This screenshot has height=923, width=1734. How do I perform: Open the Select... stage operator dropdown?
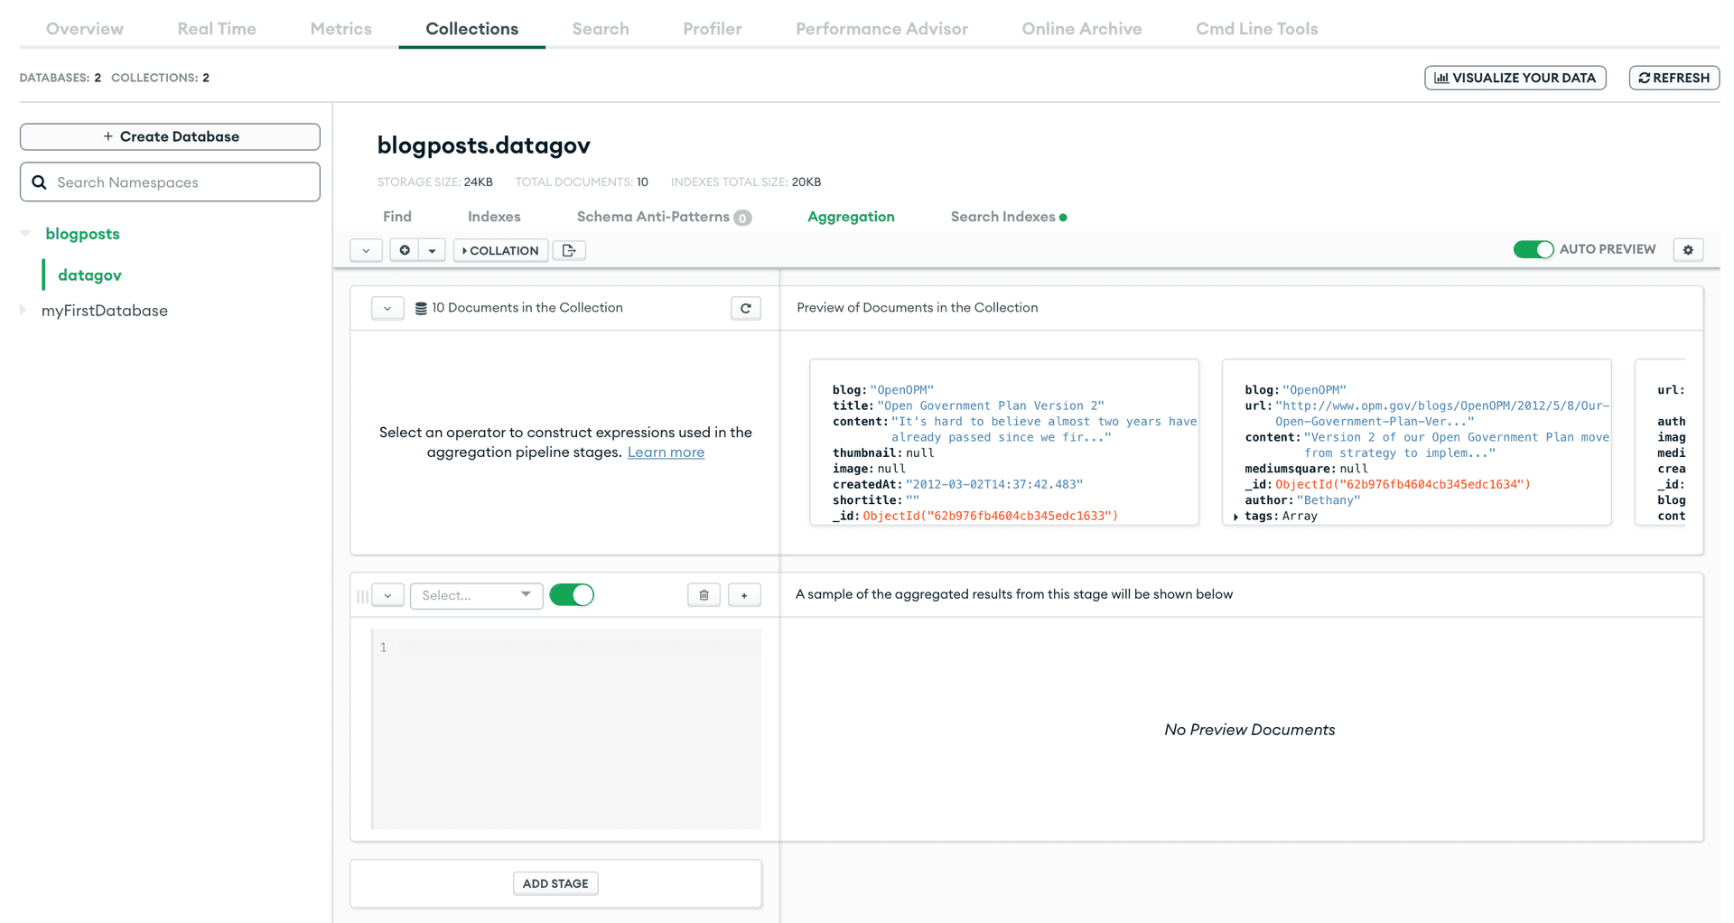[x=476, y=595]
